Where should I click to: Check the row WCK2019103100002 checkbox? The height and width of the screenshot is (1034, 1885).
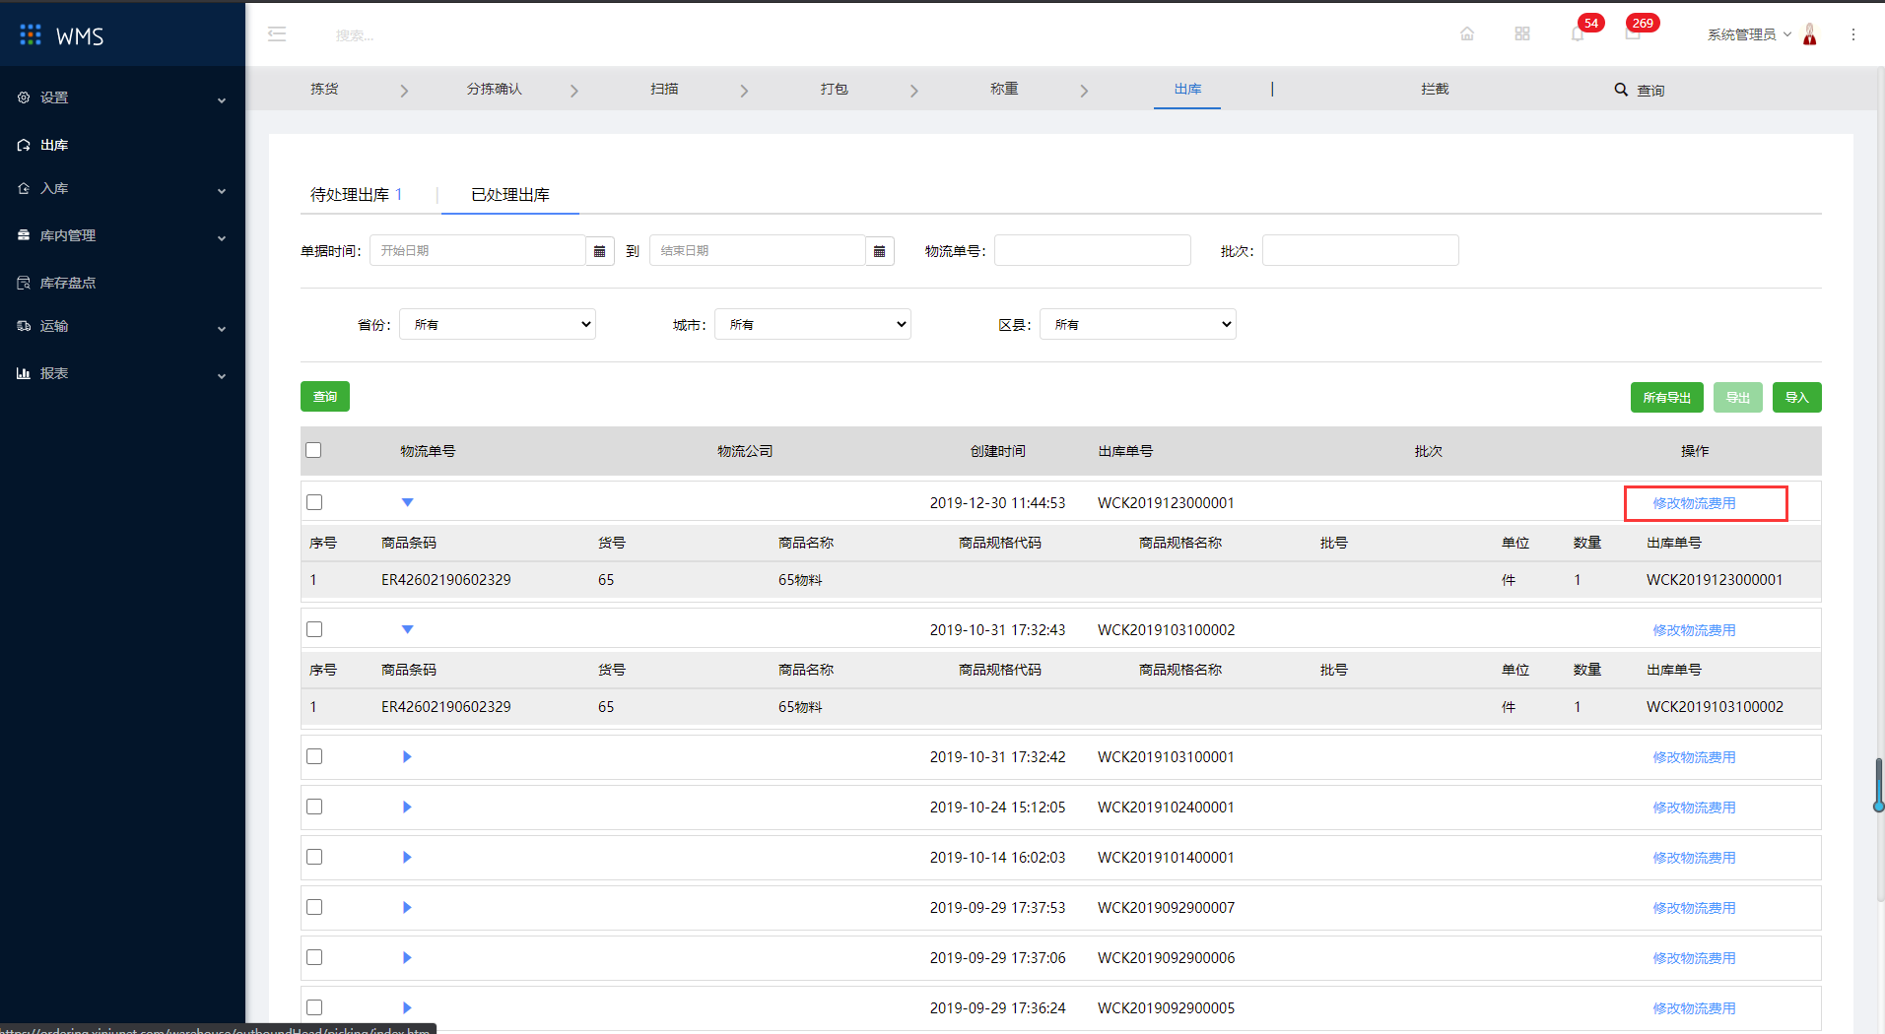(x=314, y=629)
